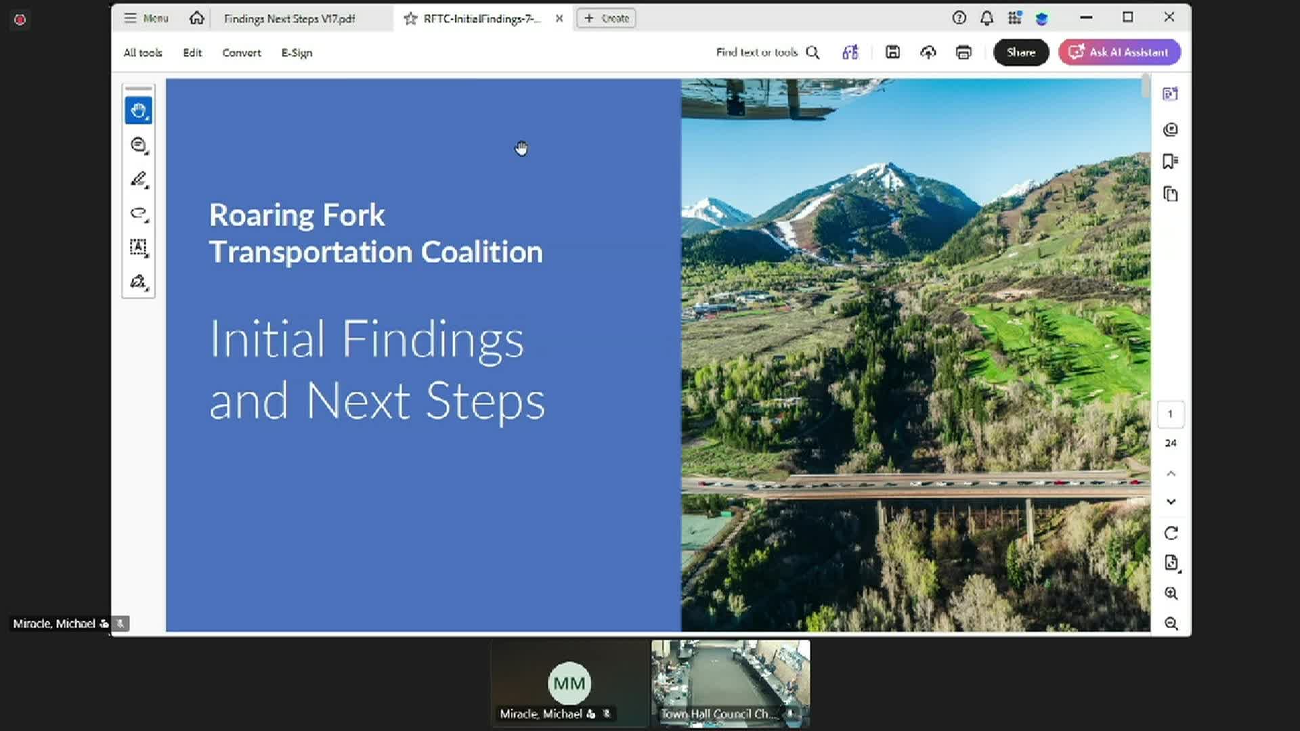1300x731 pixels.
Task: Open the comments panel icon
Action: click(1171, 129)
